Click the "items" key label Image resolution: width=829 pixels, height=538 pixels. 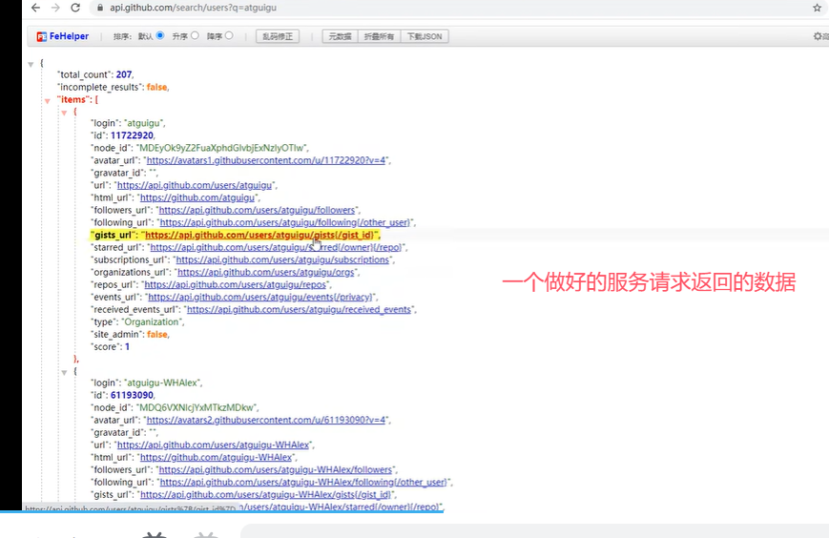72,99
